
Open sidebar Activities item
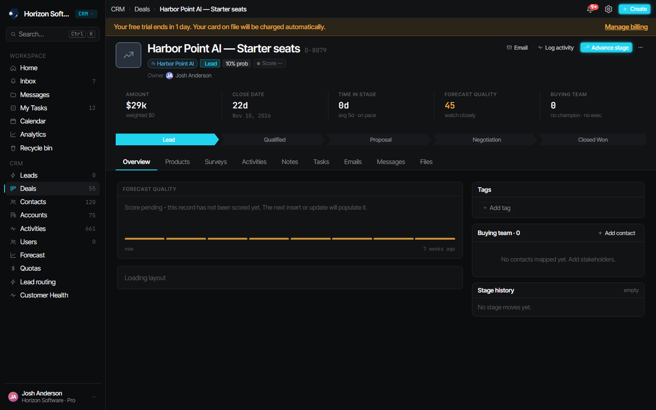point(53,229)
